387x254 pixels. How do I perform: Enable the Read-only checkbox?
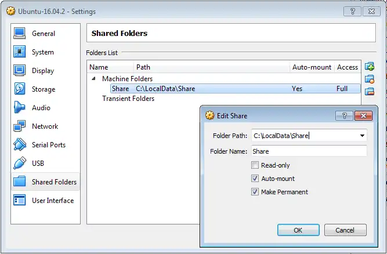(255, 165)
